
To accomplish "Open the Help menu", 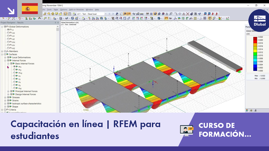I will pos(97,10).
